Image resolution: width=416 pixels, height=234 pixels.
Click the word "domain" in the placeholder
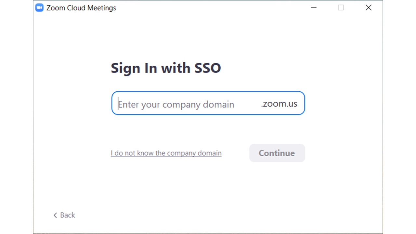(x=218, y=104)
